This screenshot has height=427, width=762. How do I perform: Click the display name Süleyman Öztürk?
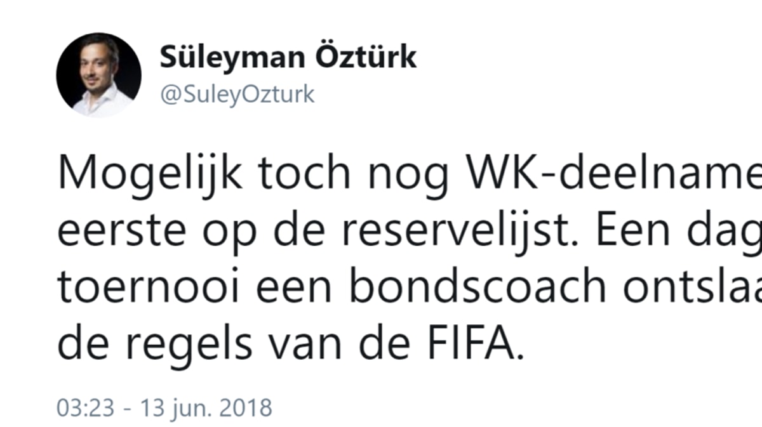click(288, 57)
